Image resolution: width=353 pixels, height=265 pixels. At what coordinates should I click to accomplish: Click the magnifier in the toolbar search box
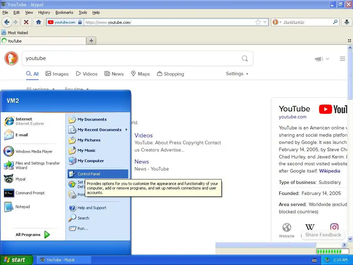click(335, 22)
